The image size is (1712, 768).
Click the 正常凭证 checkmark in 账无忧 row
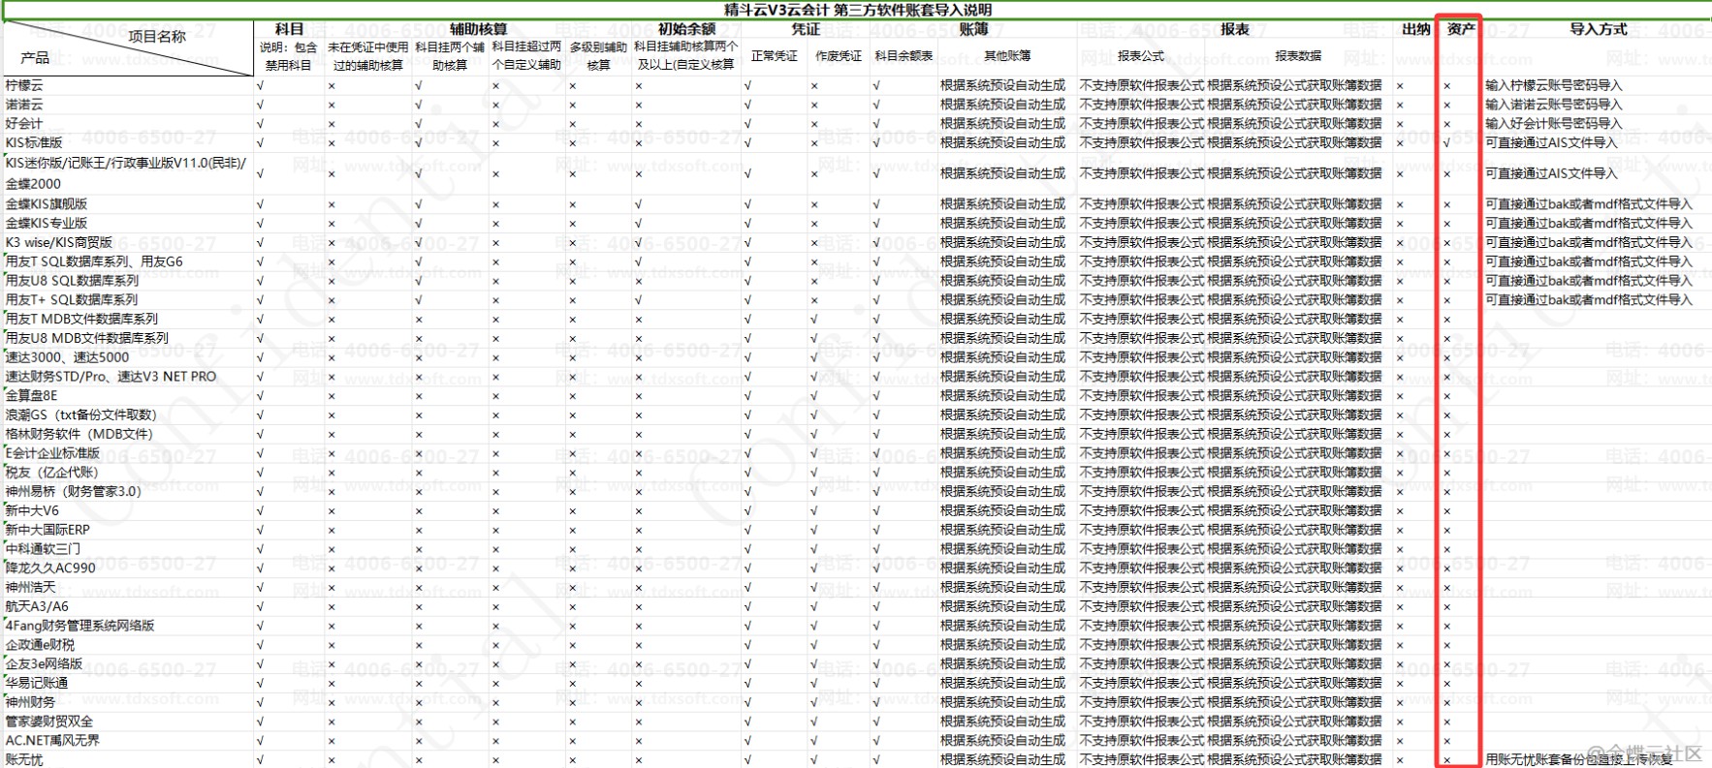747,759
